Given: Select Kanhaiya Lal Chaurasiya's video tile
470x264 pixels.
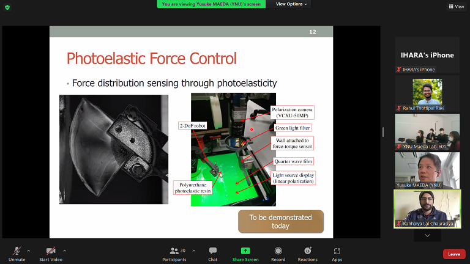Looking at the screenshot, I should tap(427, 209).
